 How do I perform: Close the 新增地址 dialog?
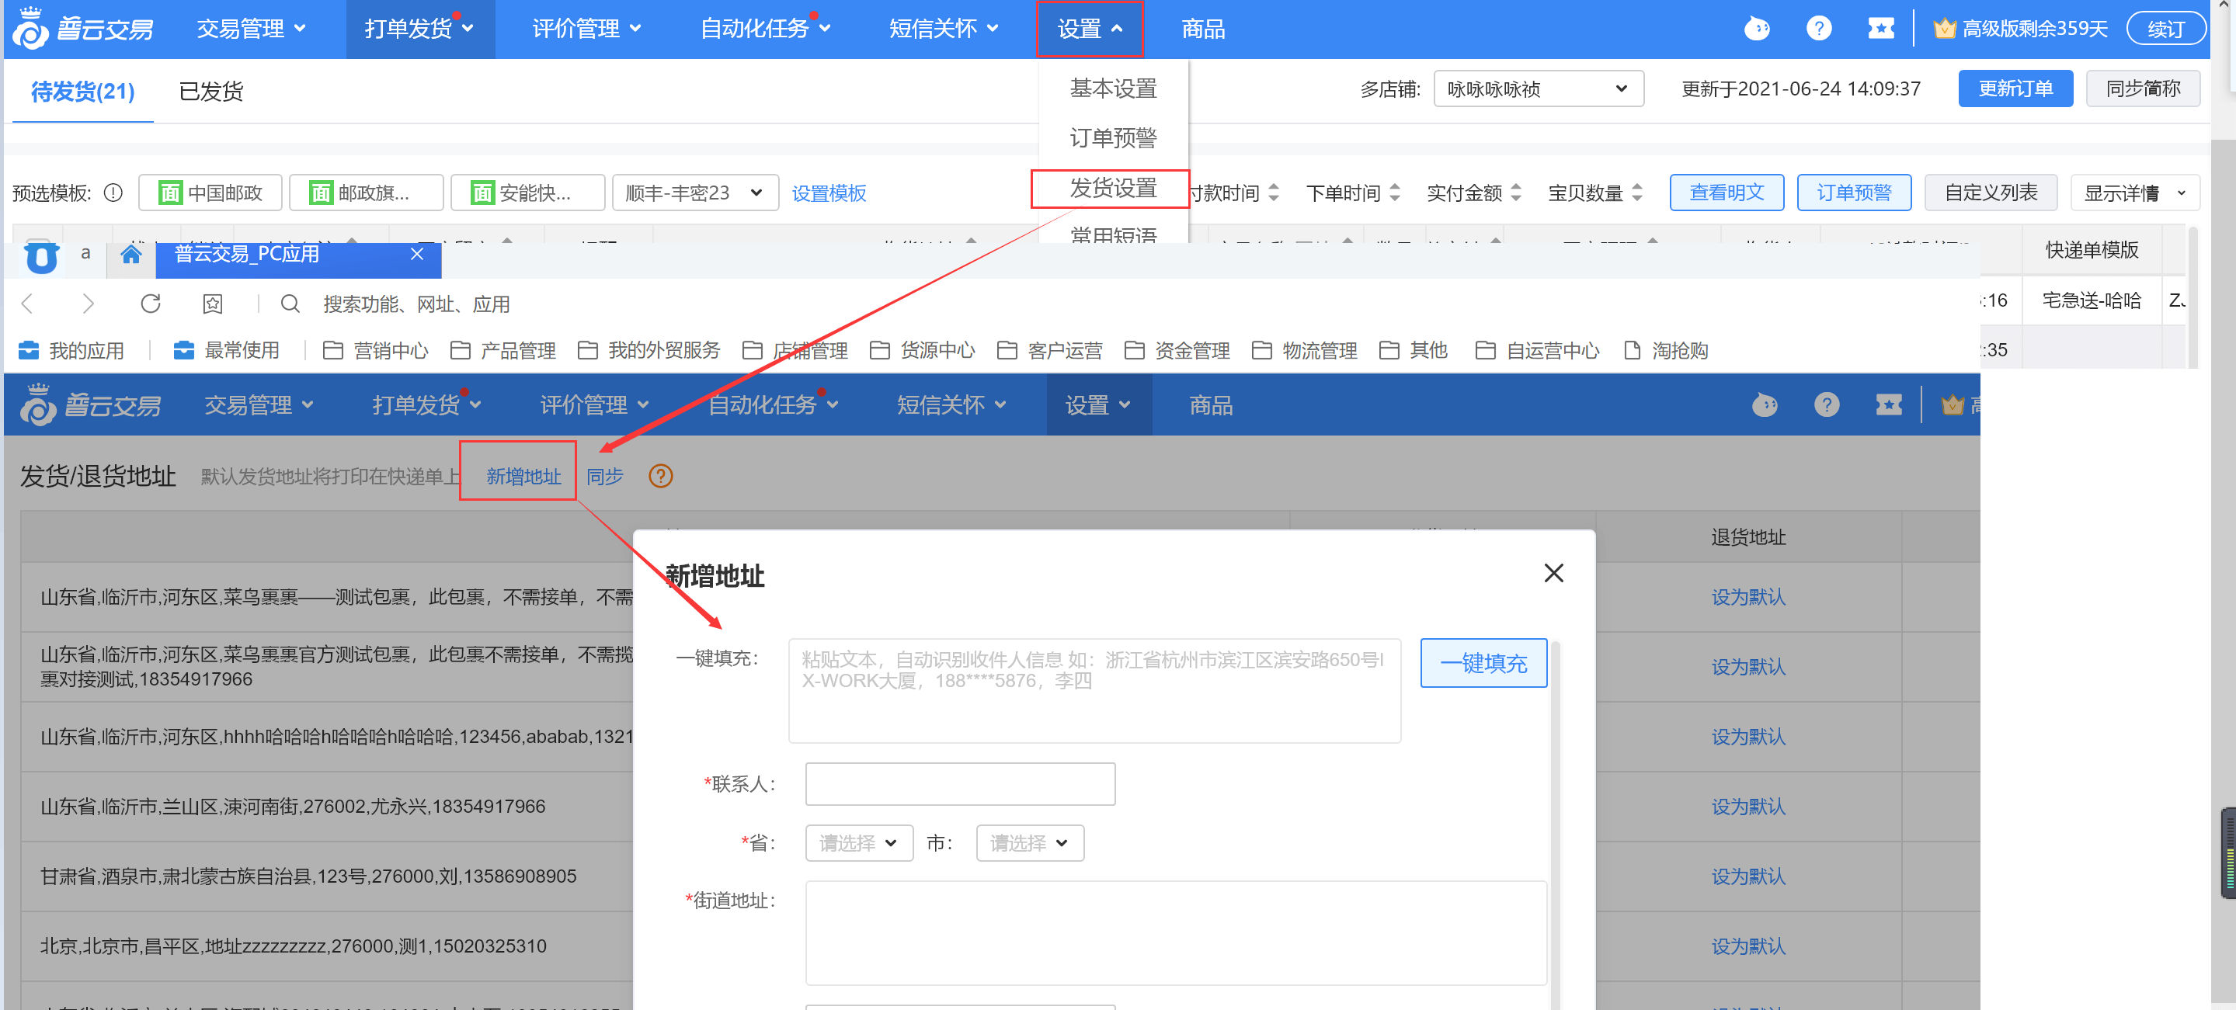1553,573
